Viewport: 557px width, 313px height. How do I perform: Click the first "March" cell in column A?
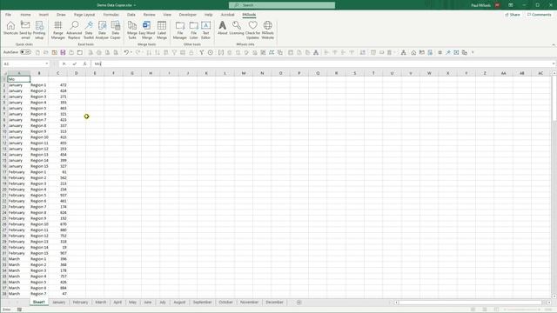[18, 259]
